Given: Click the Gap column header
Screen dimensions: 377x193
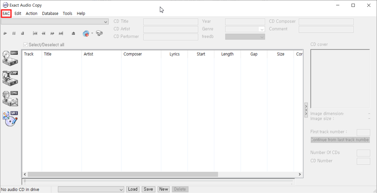Looking at the screenshot, I should (254, 54).
